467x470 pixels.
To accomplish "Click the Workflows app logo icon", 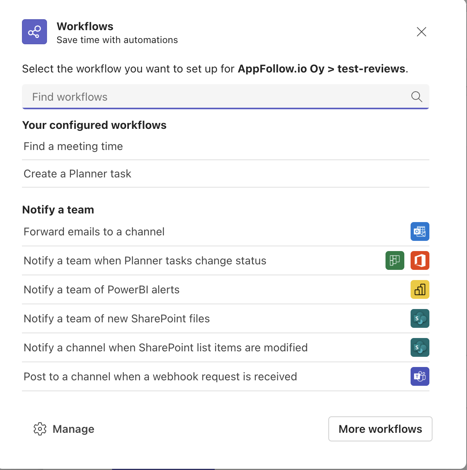I will pos(34,32).
